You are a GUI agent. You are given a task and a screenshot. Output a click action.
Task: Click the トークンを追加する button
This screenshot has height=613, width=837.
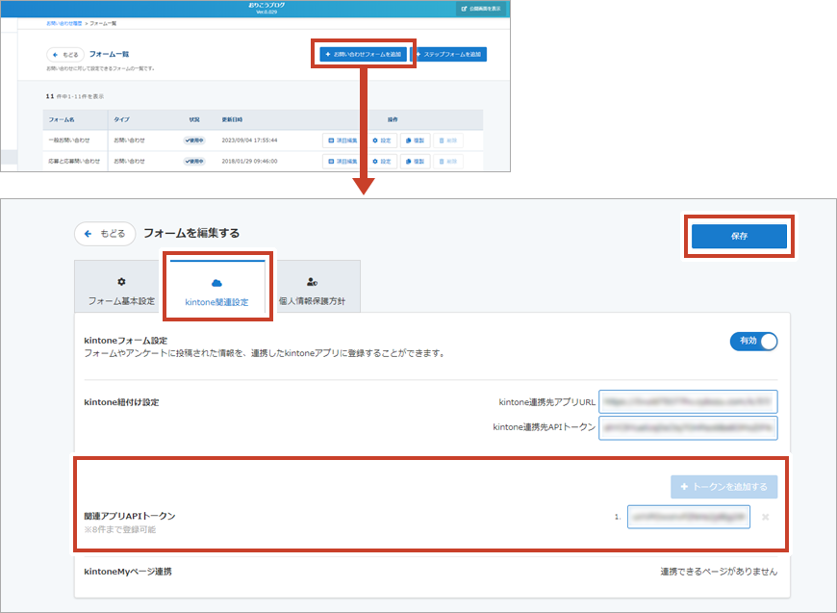coord(723,487)
